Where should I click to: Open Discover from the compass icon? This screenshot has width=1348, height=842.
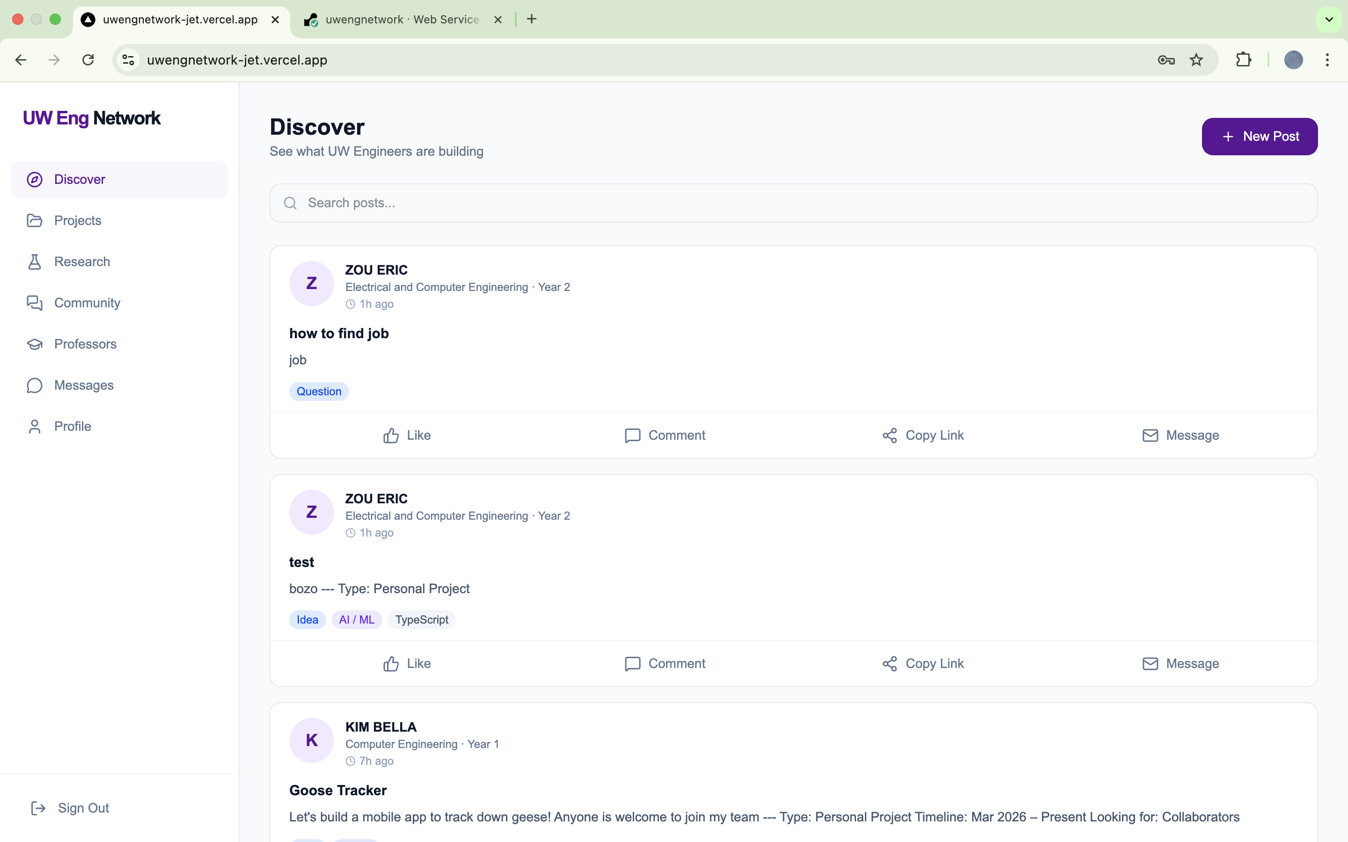coord(35,179)
